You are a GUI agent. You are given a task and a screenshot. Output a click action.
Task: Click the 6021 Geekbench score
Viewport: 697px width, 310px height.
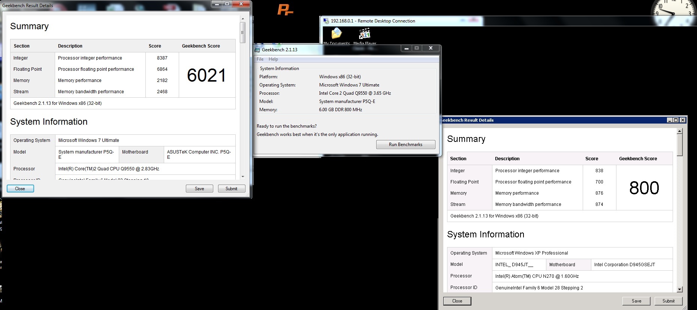(206, 75)
